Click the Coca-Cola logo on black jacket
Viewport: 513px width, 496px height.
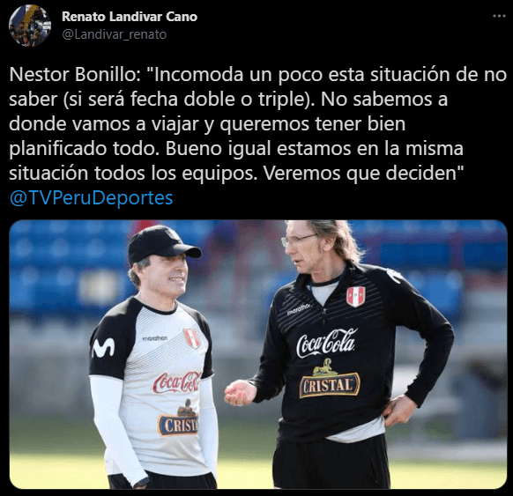point(326,343)
